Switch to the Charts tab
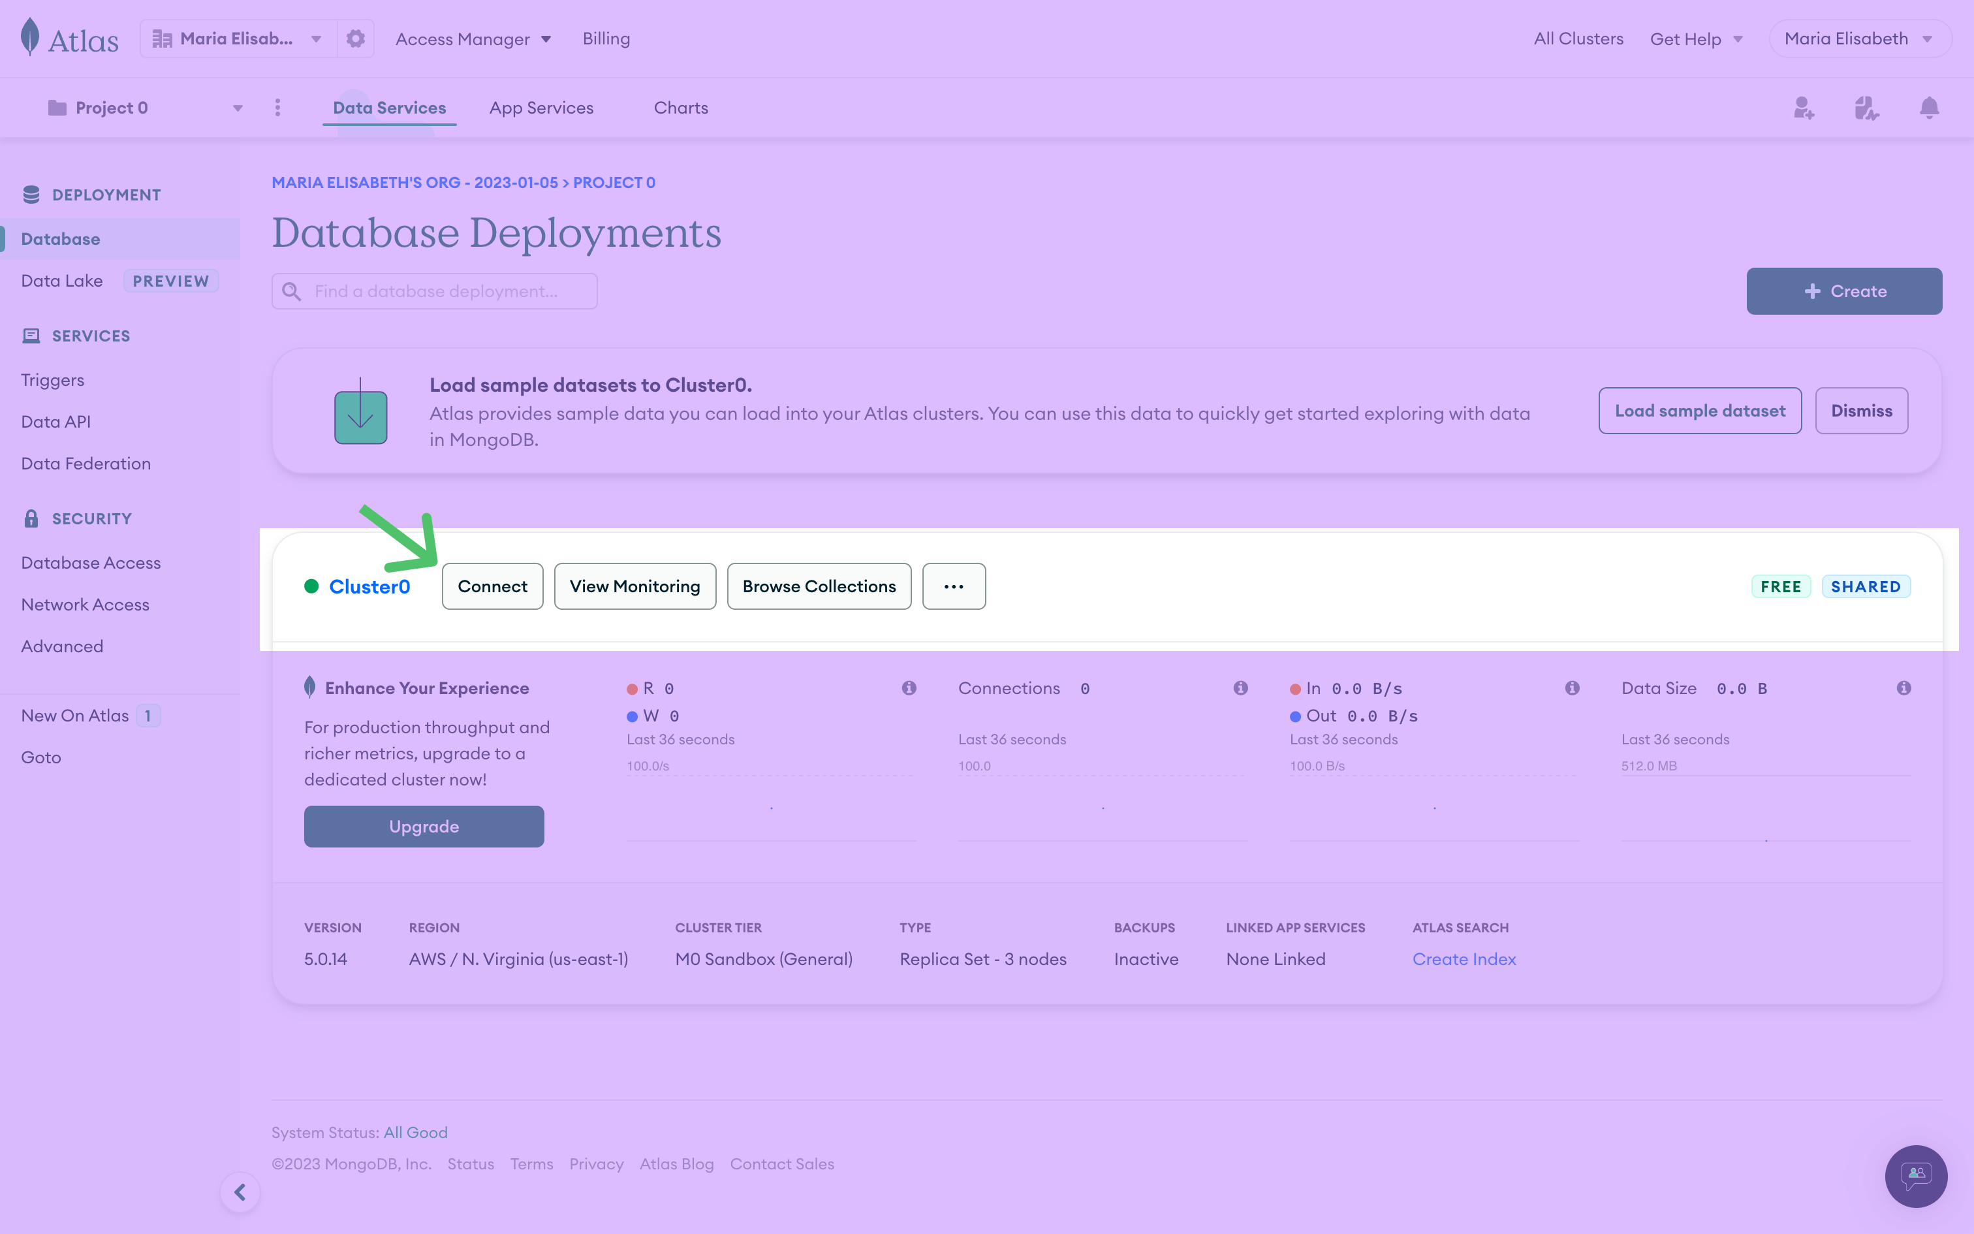Screen dimensions: 1974x1234 681,108
